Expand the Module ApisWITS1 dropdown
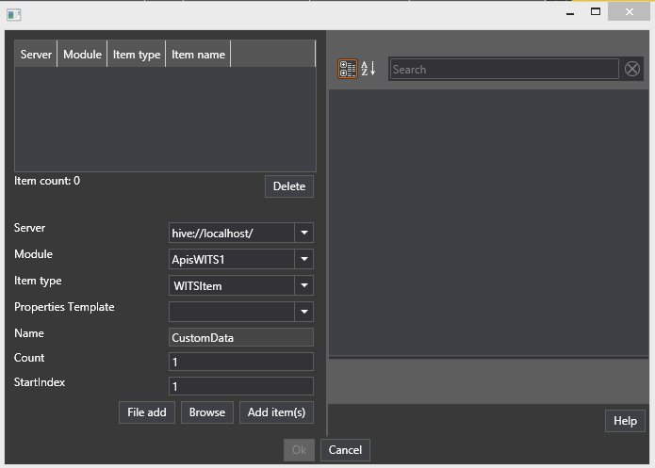This screenshot has width=655, height=468. (303, 259)
